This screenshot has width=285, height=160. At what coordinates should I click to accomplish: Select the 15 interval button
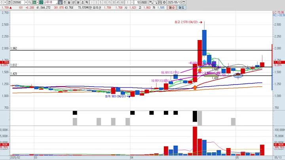[x=109, y=2]
